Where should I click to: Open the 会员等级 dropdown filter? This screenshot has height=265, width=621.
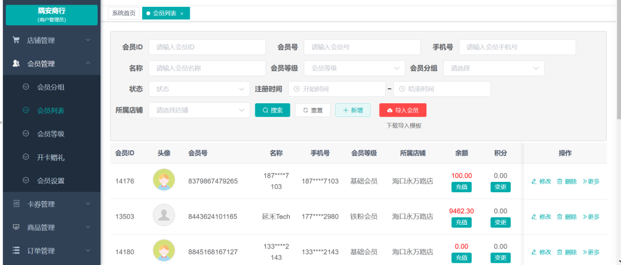[355, 68]
